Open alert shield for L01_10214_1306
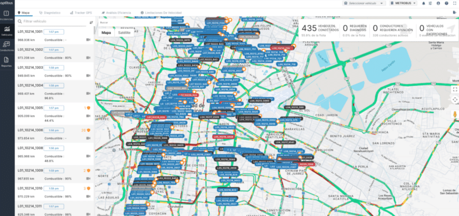This screenshot has height=216, width=459. [x=88, y=130]
